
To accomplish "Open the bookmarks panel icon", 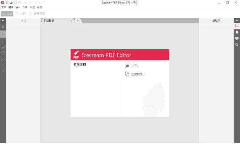I will click(237, 32).
